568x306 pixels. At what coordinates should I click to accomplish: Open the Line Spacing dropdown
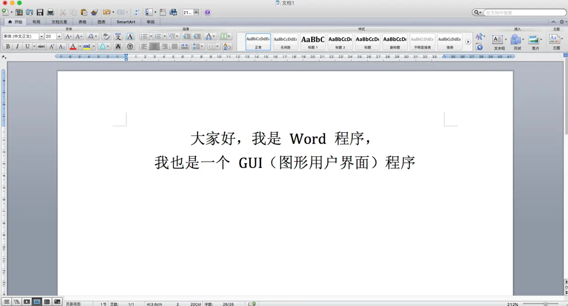click(x=198, y=46)
